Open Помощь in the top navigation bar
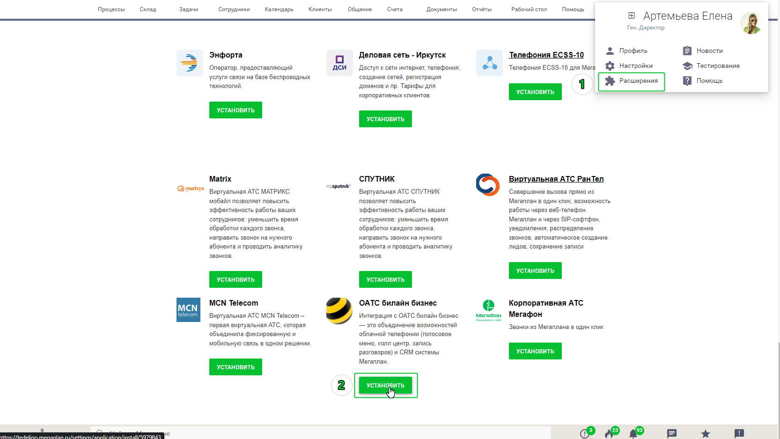Image resolution: width=780 pixels, height=439 pixels. click(573, 9)
